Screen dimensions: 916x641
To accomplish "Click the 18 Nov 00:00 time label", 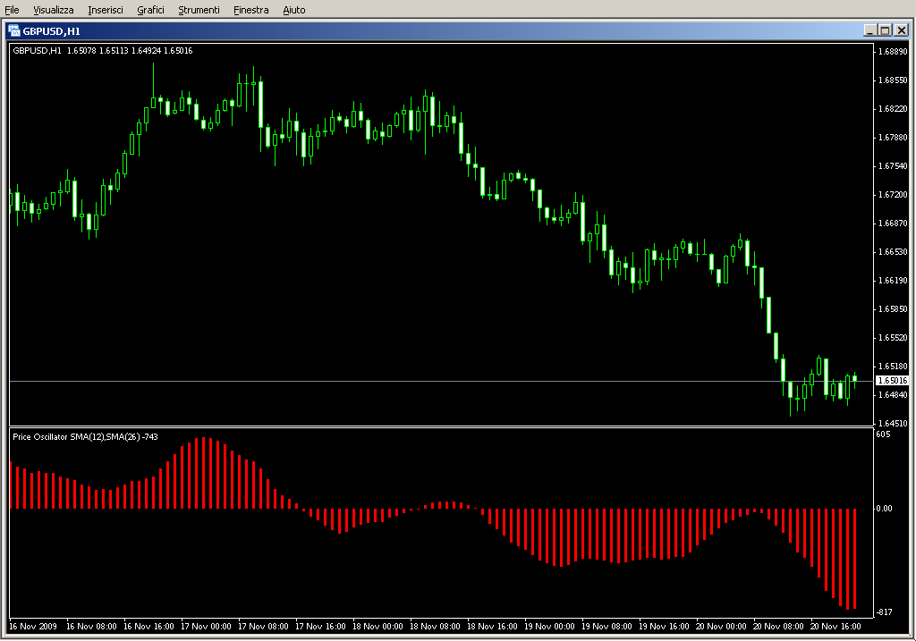I will (x=377, y=627).
